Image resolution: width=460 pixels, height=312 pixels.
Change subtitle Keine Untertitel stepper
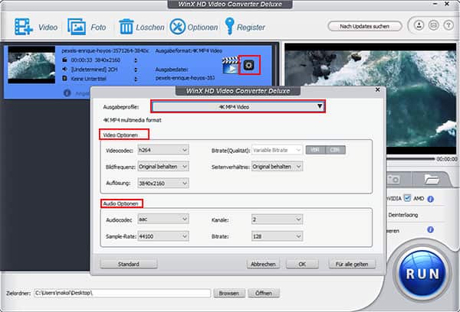(136, 79)
